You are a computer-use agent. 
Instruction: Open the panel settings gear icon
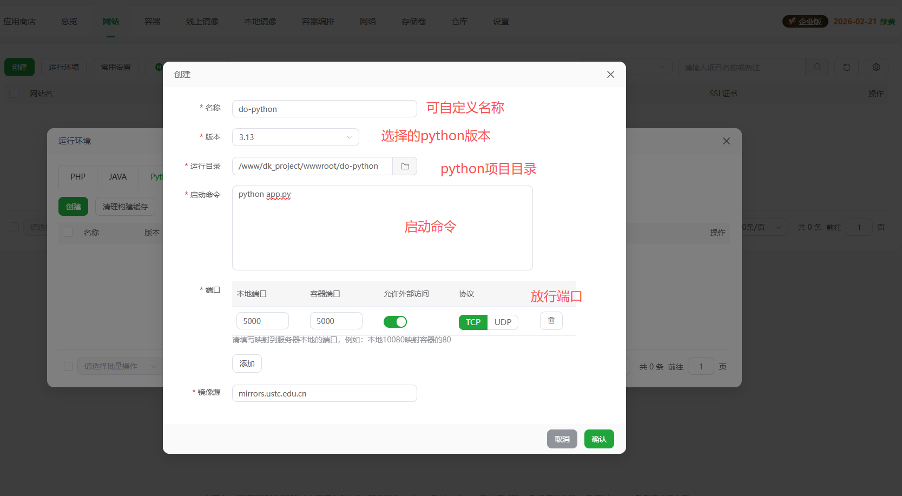pos(875,67)
